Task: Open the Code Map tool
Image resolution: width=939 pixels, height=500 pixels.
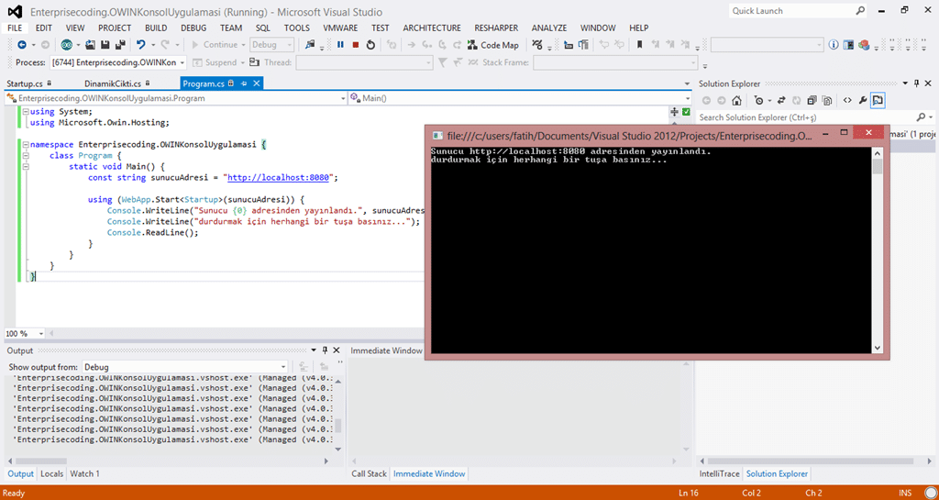Action: coord(492,45)
